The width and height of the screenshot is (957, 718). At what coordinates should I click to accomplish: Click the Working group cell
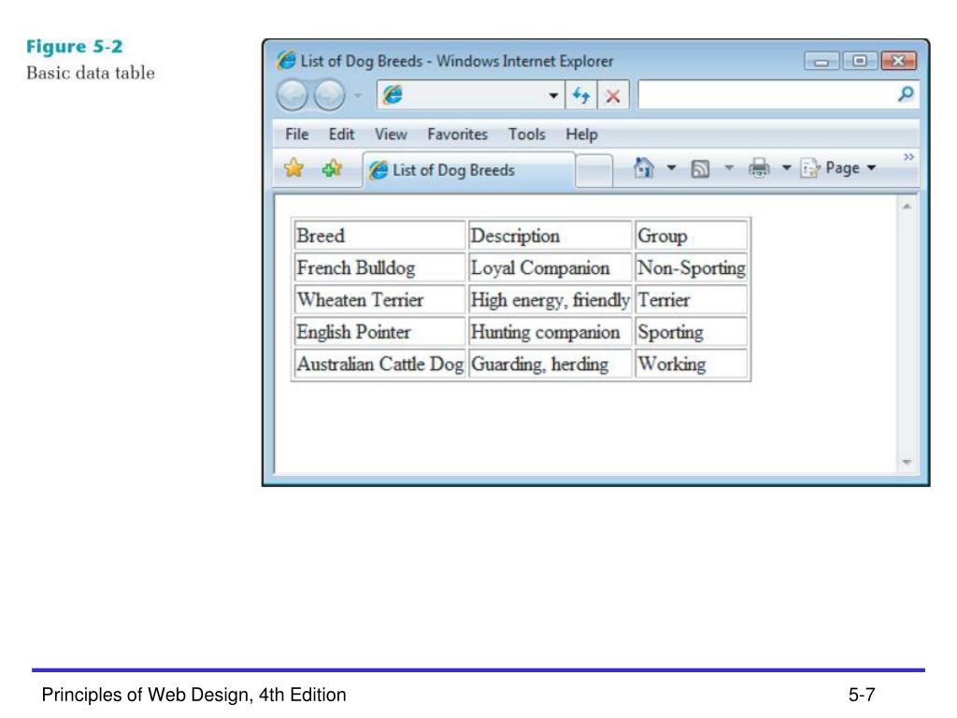click(x=692, y=364)
